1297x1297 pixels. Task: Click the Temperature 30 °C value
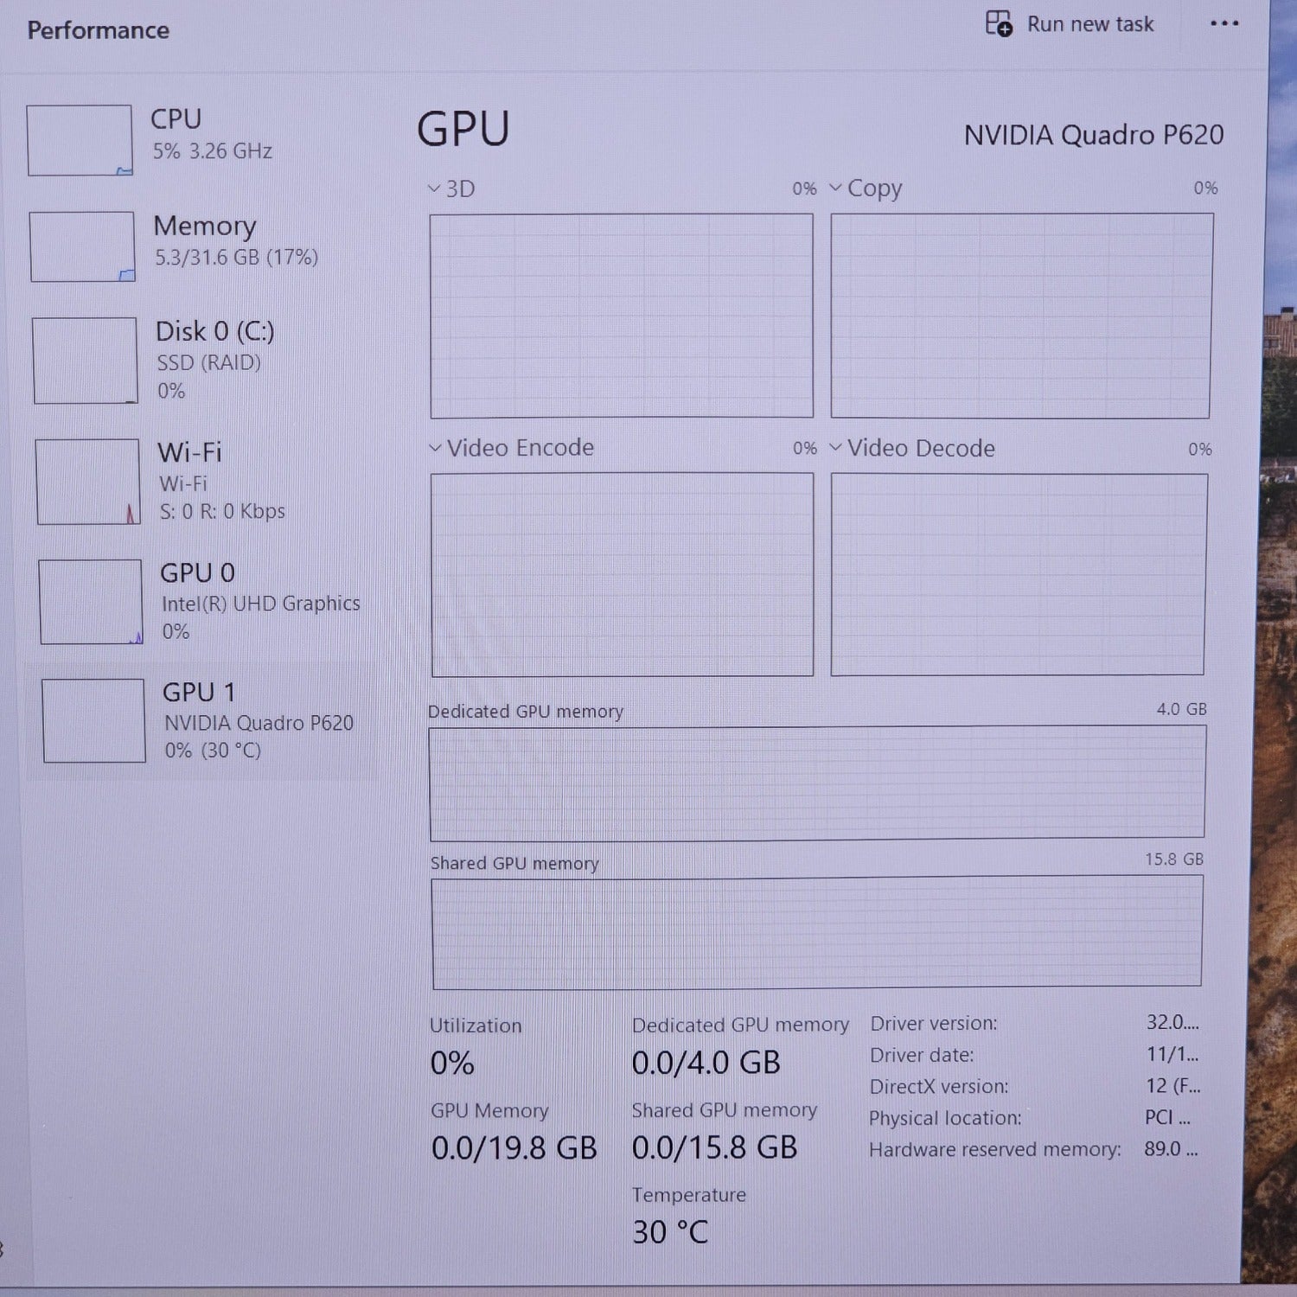click(670, 1232)
